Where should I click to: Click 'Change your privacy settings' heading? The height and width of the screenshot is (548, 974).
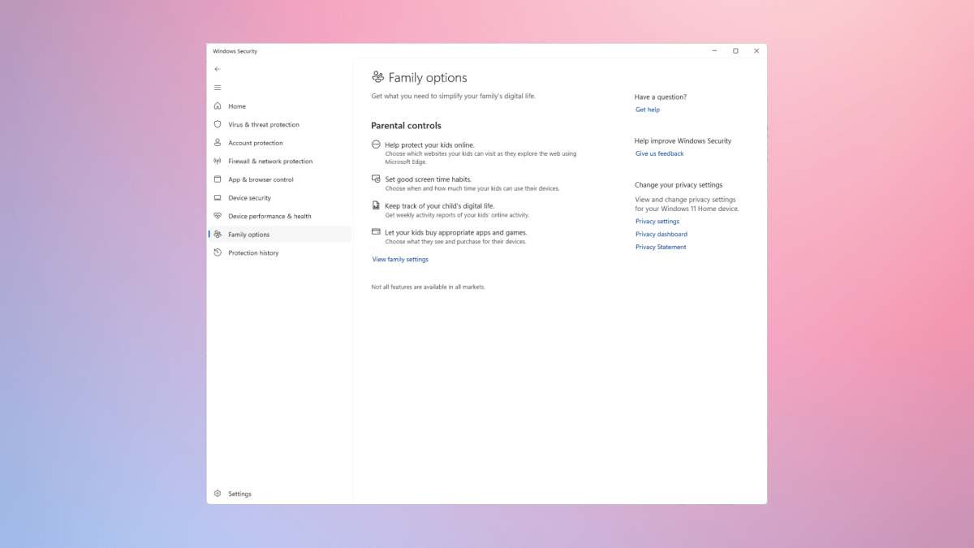[679, 185]
